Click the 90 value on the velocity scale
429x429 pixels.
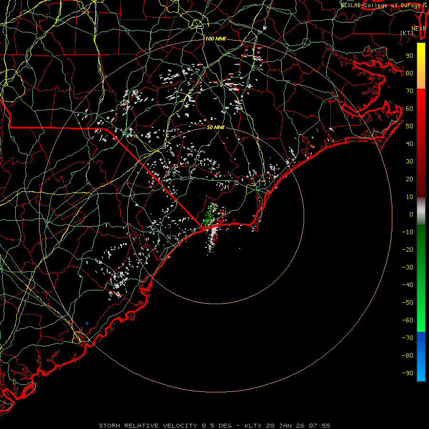click(x=409, y=56)
